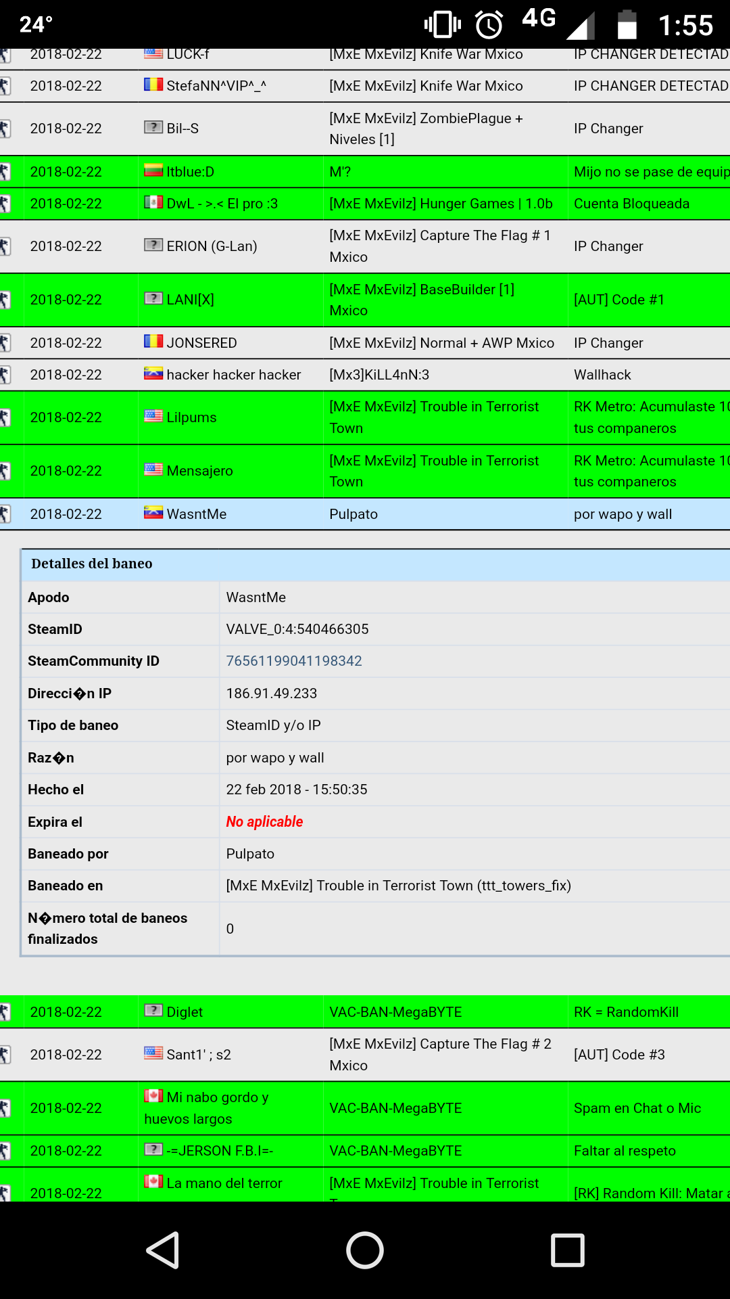Expand the Itblue:D ban row

pyautogui.click(x=365, y=172)
